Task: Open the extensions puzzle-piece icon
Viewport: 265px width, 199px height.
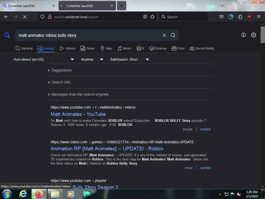Action: tap(240, 17)
